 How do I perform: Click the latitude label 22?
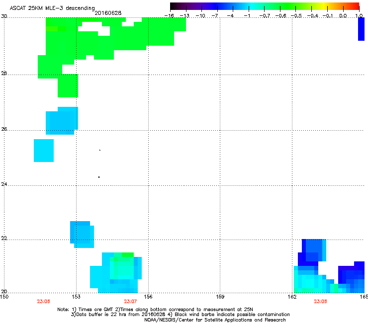tap(4, 239)
